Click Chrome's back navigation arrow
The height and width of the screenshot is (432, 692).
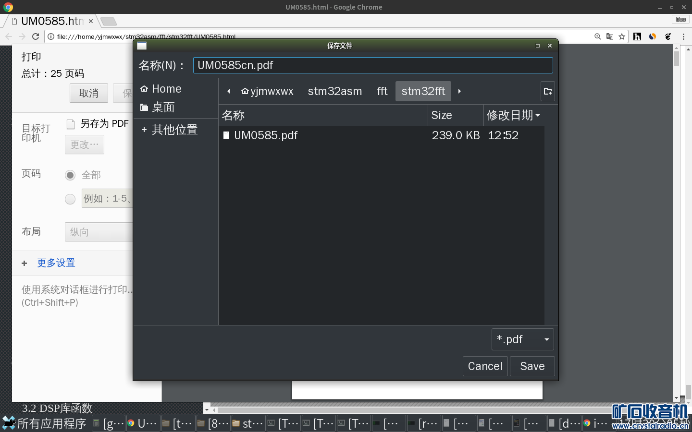(x=9, y=36)
